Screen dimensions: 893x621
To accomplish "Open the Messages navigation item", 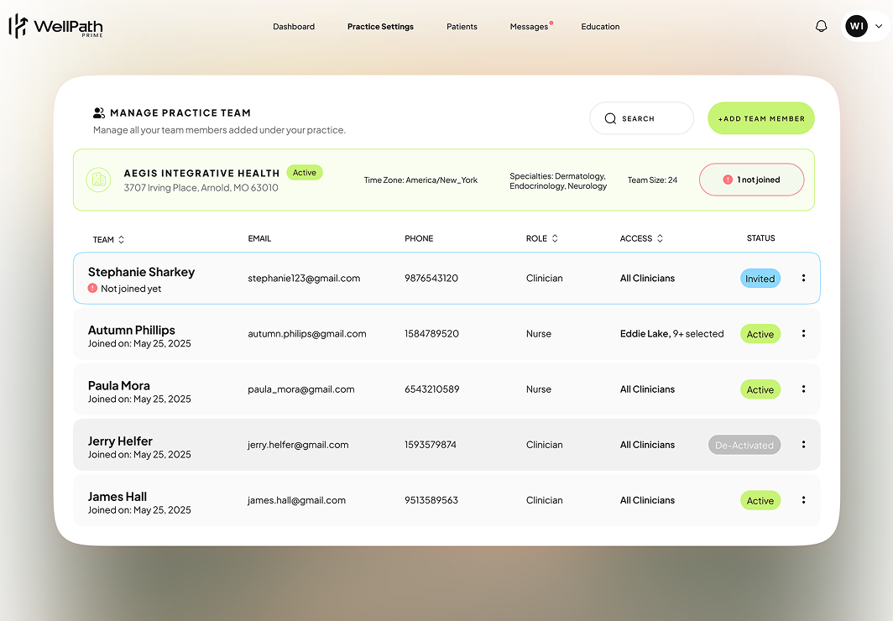I will 529,27.
